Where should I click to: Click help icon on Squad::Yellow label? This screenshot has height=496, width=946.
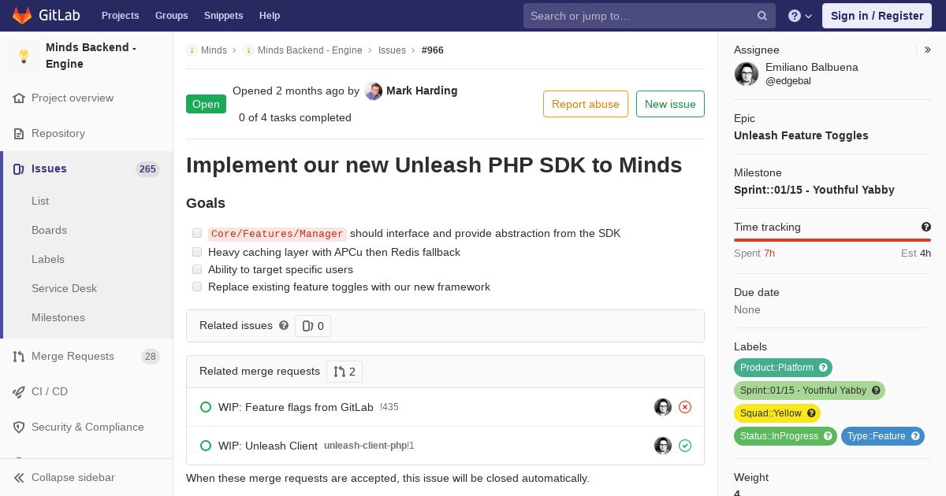[811, 413]
